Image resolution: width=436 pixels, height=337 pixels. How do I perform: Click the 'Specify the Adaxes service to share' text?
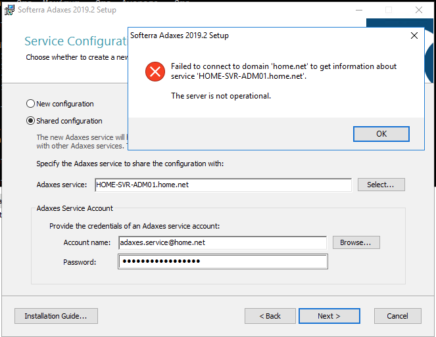(130, 164)
